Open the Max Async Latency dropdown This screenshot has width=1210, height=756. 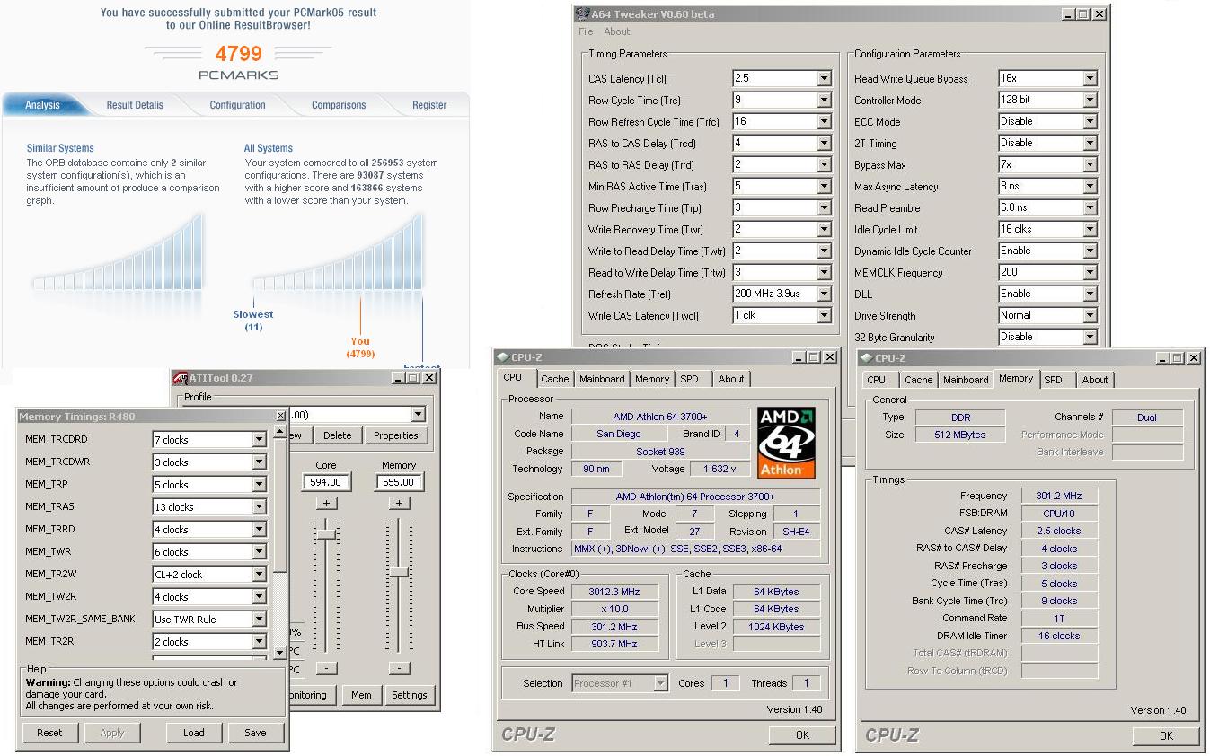click(1090, 186)
